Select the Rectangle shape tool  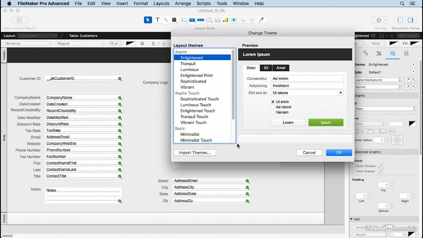174,20
